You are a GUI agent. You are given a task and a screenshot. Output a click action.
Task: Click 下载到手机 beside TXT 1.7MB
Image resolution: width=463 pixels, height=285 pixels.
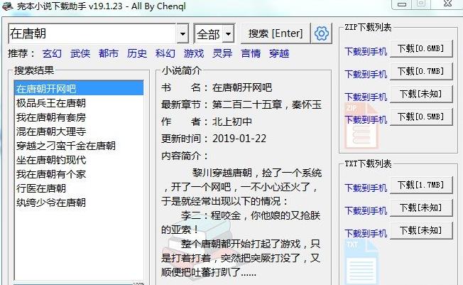click(366, 188)
